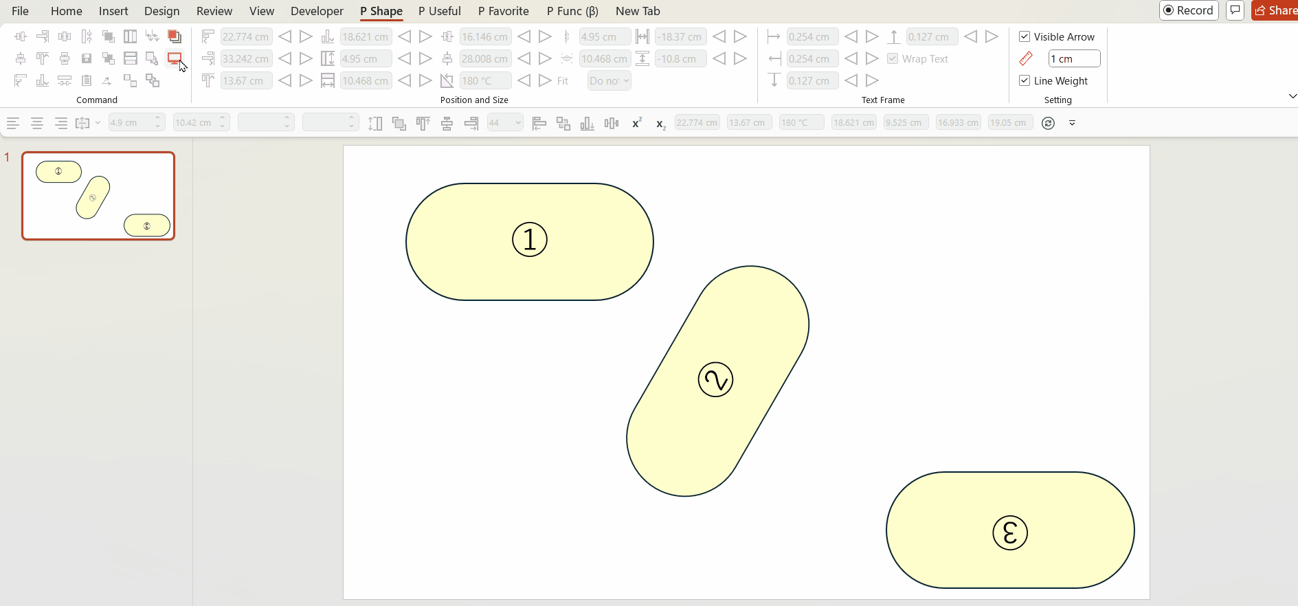Click the red monitor icon in Command group
The image size is (1298, 606).
[x=175, y=58]
